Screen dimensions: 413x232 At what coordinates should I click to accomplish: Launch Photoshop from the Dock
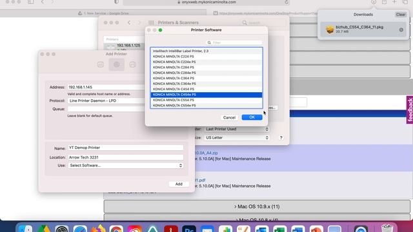189,229
